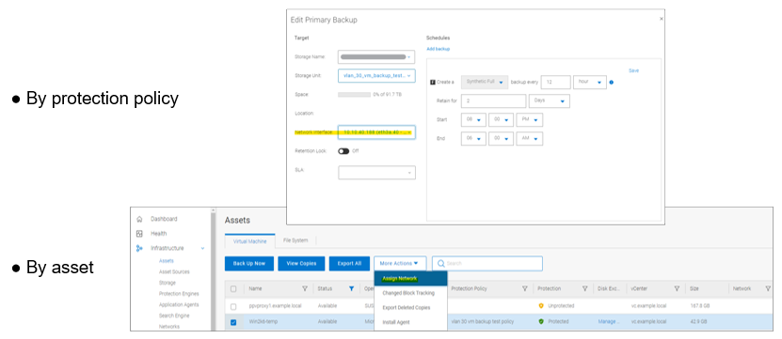Uncheck the Win2k6-temp row checkbox

(x=233, y=322)
